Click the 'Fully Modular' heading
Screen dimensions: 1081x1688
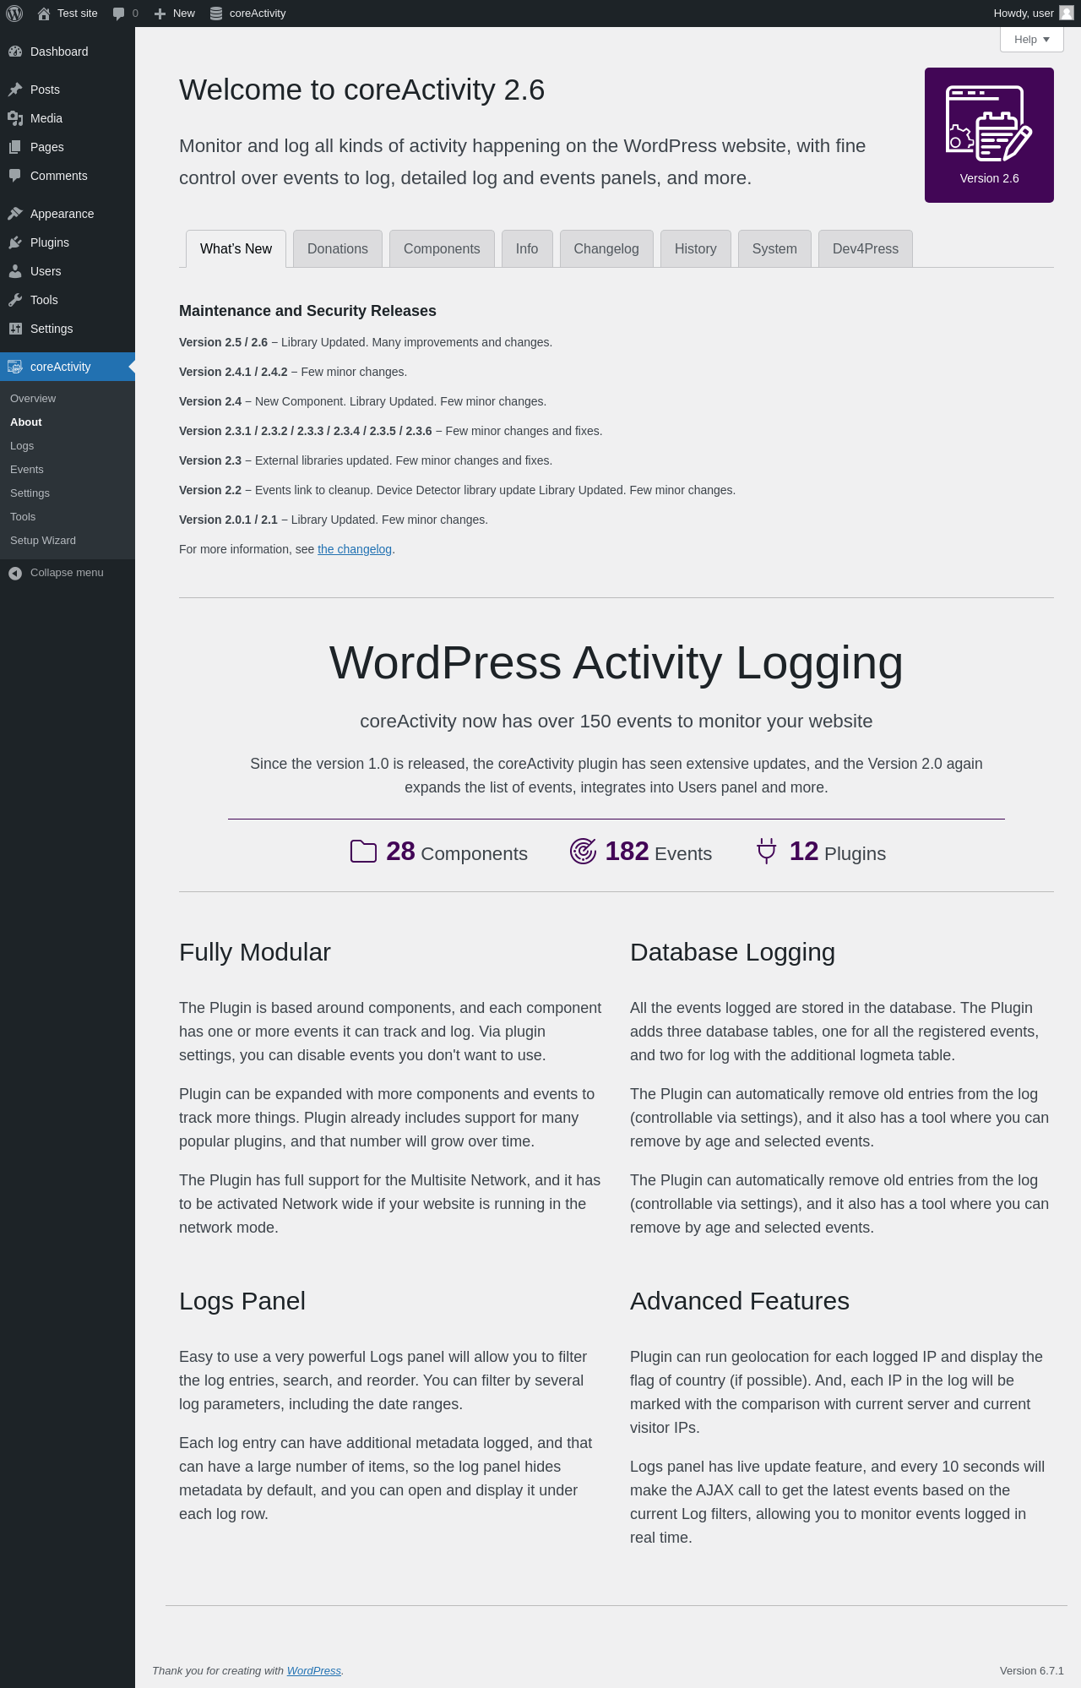pyautogui.click(x=255, y=952)
